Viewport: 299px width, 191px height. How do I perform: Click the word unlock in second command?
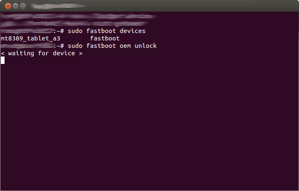pyautogui.click(x=146, y=46)
